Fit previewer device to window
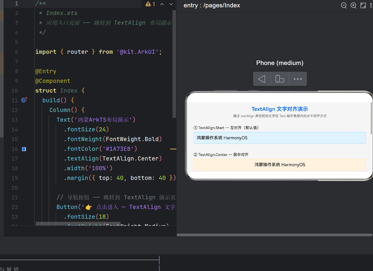Viewport: 373px width, 271px height. click(x=363, y=5)
